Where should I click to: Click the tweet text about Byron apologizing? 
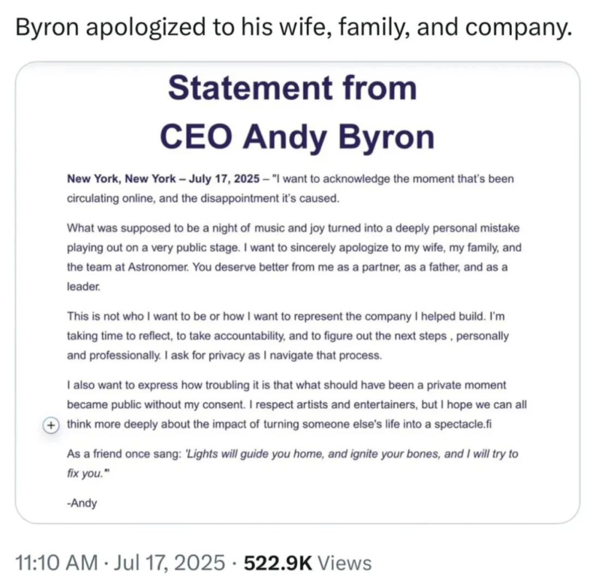293,27
